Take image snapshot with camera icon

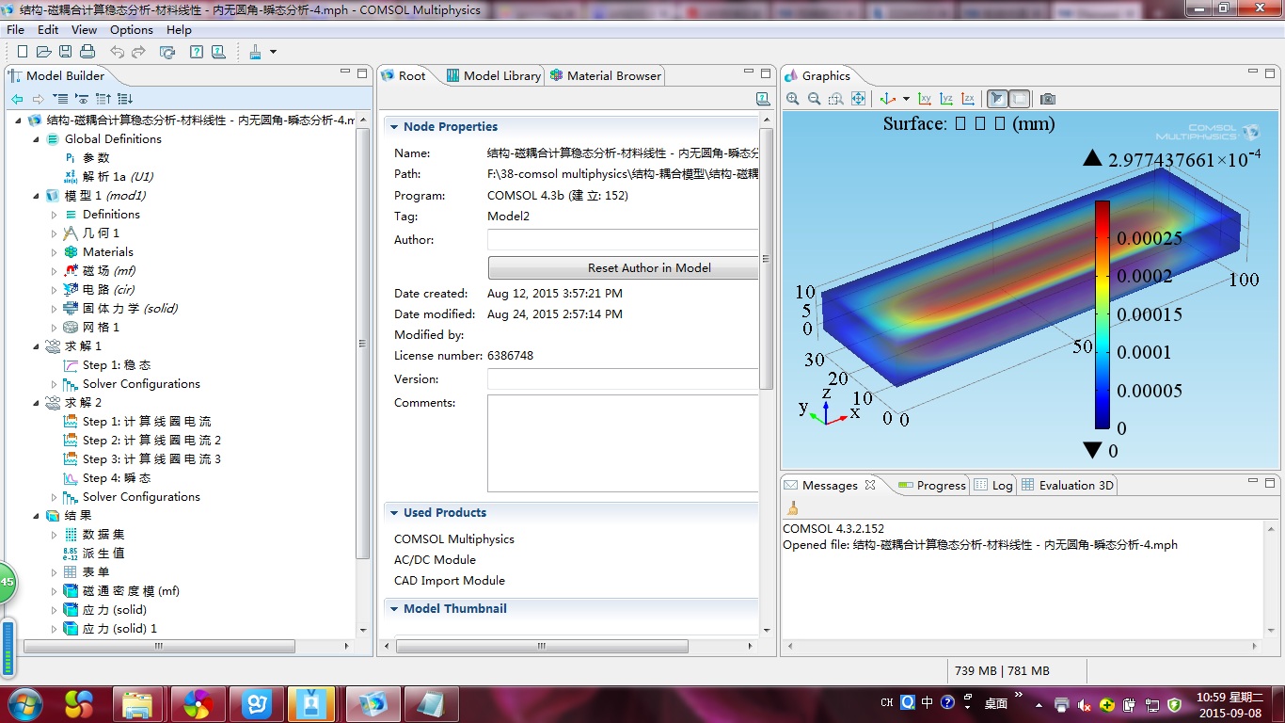pyautogui.click(x=1048, y=99)
